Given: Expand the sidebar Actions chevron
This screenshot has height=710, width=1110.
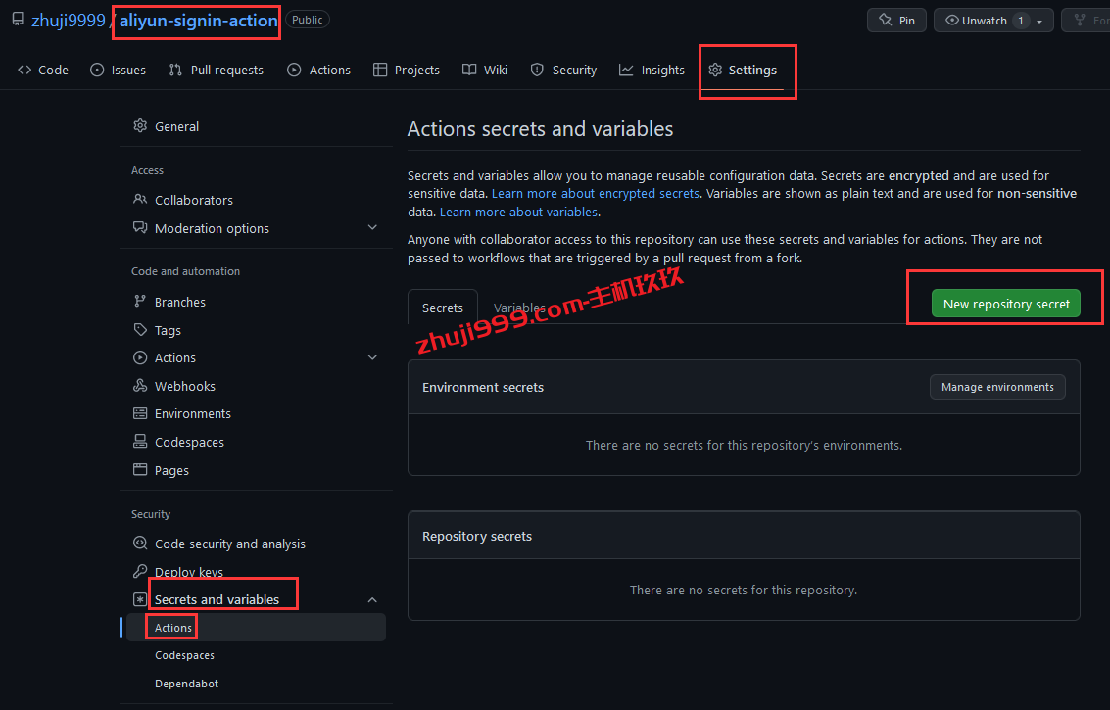Looking at the screenshot, I should pyautogui.click(x=372, y=357).
